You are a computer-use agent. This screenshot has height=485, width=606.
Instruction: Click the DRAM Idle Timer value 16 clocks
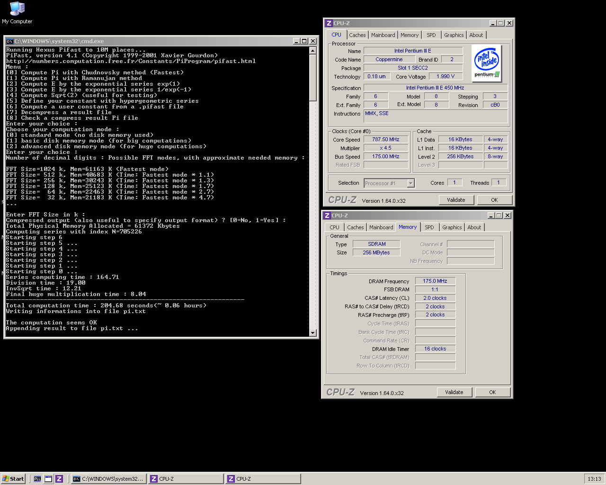coord(435,349)
